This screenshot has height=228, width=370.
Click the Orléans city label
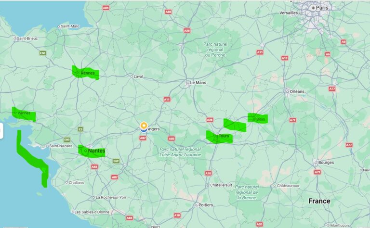pyautogui.click(x=297, y=91)
